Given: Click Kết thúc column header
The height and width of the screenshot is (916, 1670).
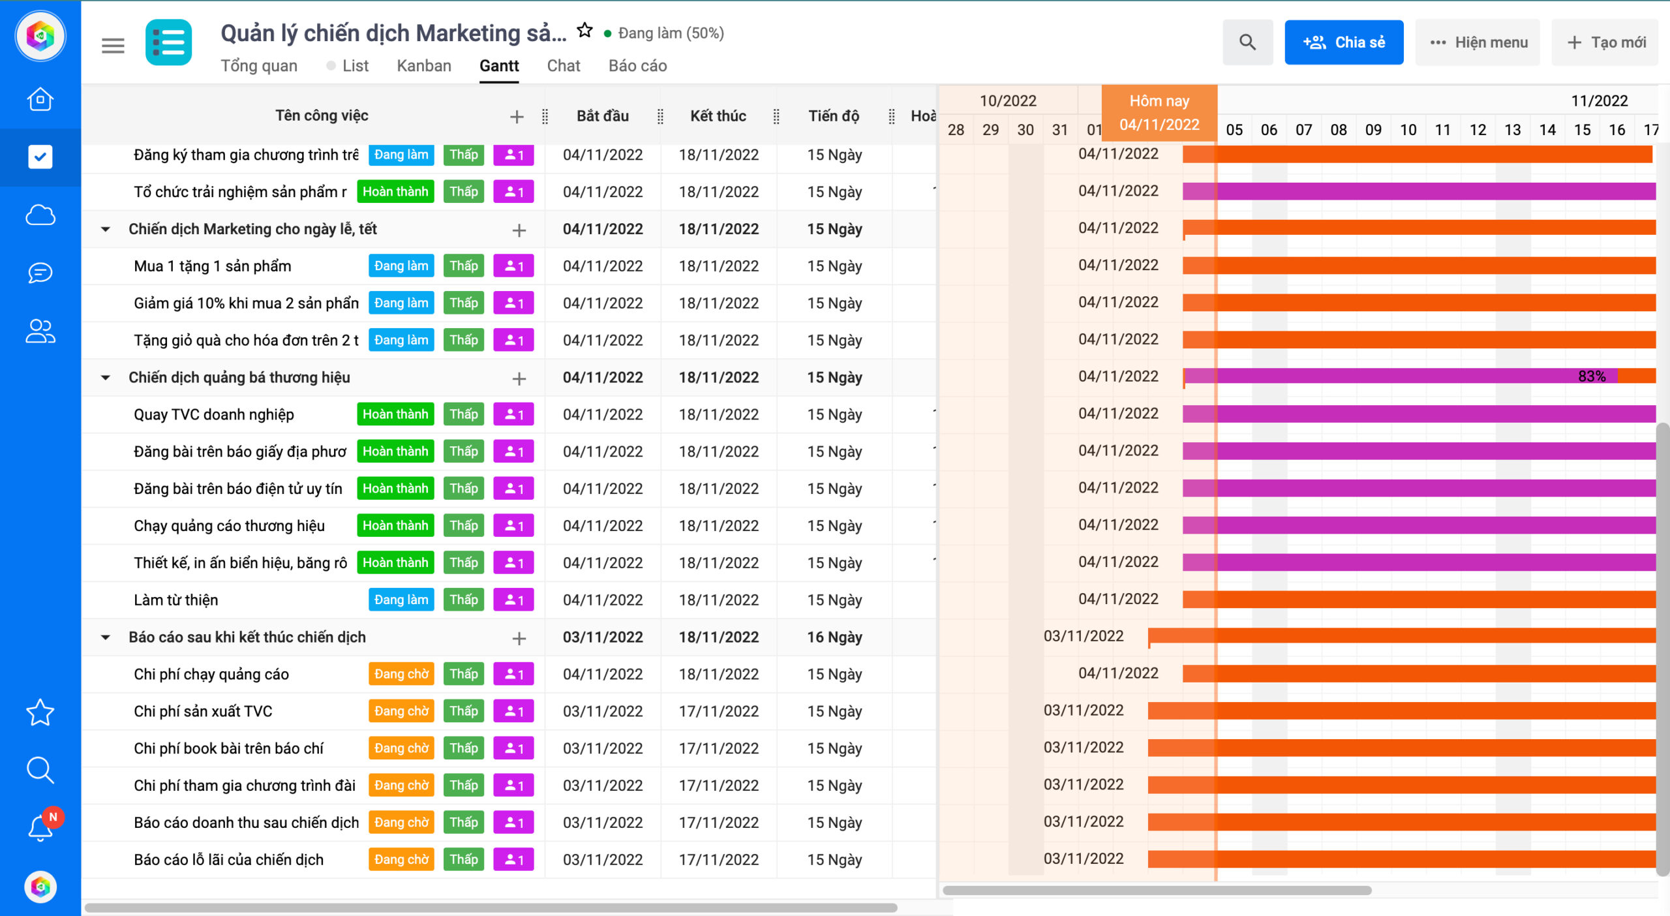Looking at the screenshot, I should (x=718, y=116).
